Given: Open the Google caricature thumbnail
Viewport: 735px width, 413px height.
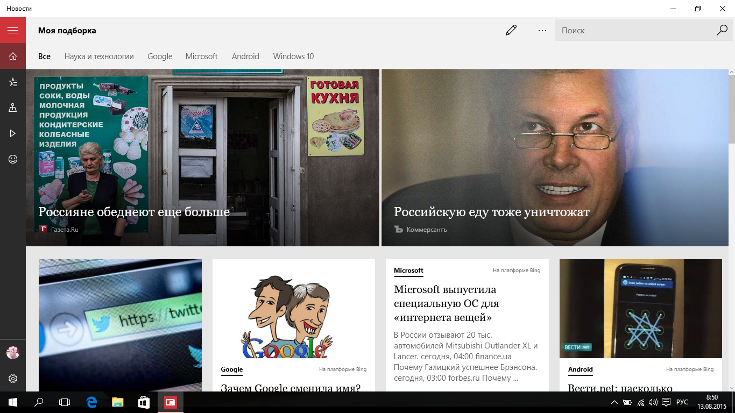Looking at the screenshot, I should click(x=294, y=309).
